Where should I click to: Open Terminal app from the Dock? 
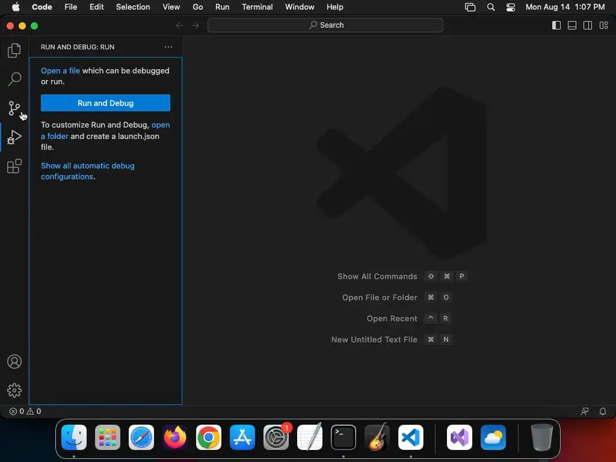(x=343, y=437)
